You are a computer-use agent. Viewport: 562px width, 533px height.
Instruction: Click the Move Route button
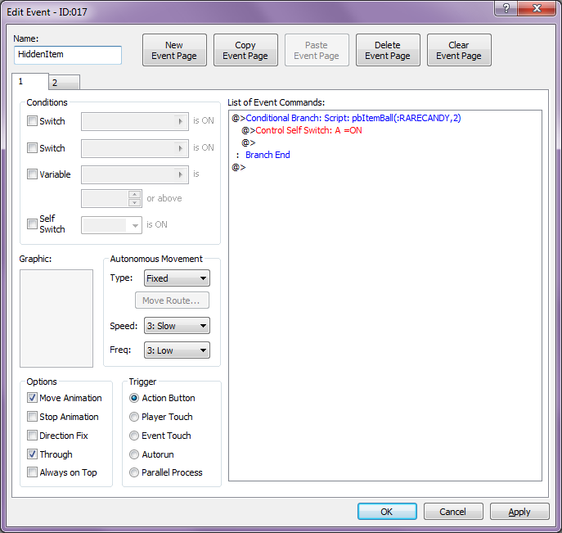tap(172, 300)
